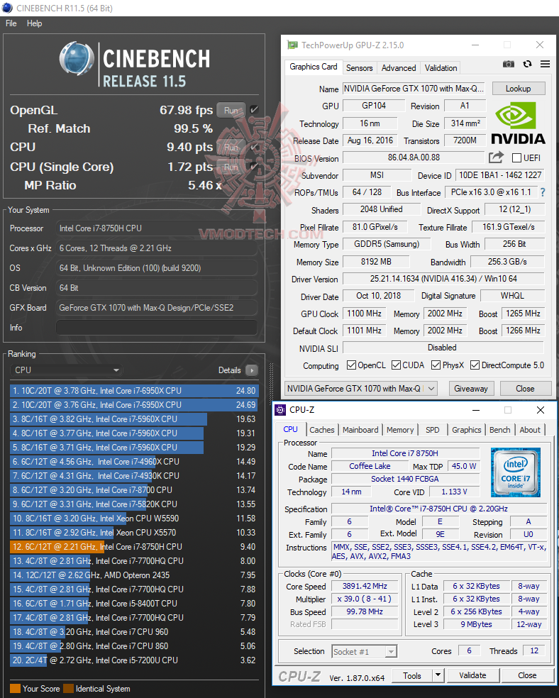Toggle the DirectCompute 5.0 checkbox
Screen dimensions: 559x698
(x=475, y=365)
